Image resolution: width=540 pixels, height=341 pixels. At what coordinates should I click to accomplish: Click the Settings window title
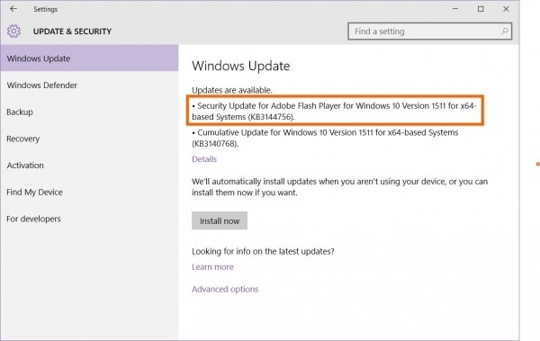tap(46, 9)
